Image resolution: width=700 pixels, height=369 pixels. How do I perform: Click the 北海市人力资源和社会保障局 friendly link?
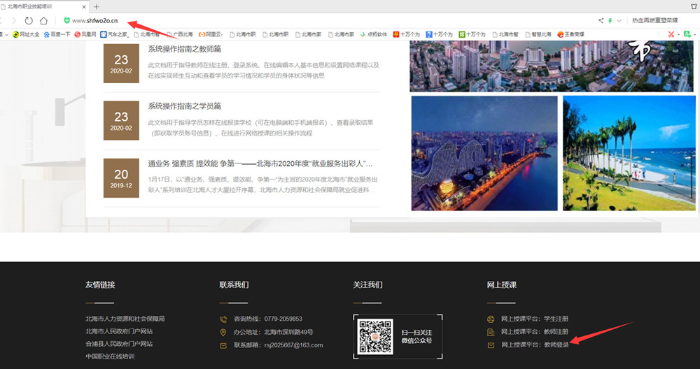coord(125,319)
